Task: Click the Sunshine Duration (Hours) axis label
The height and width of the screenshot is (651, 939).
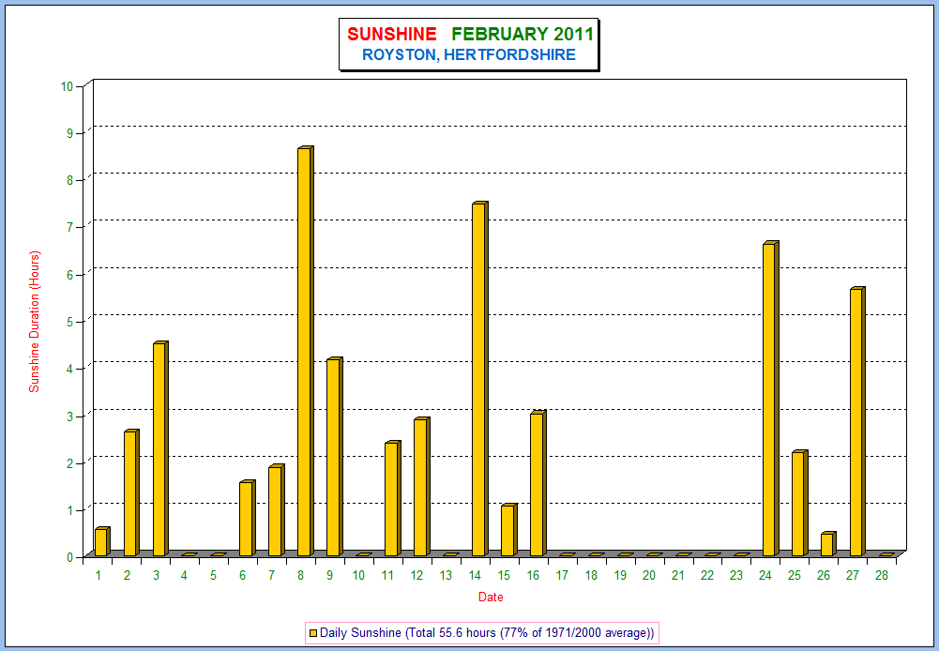Action: point(35,322)
